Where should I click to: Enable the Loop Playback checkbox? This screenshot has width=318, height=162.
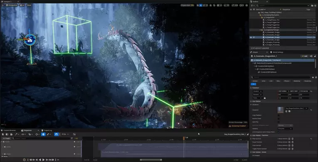(279, 115)
